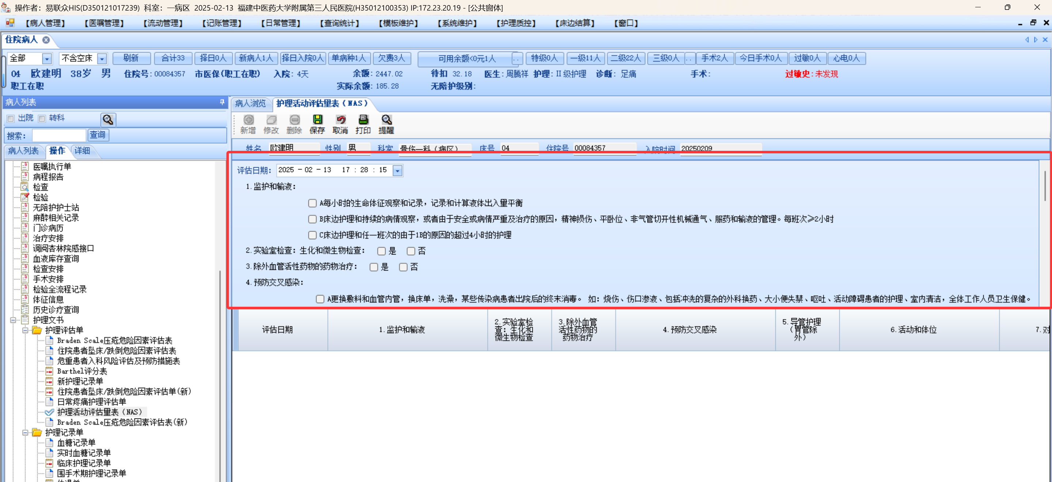Check option A 每小时的生命体征观察和记录
The image size is (1052, 482).
[312, 203]
